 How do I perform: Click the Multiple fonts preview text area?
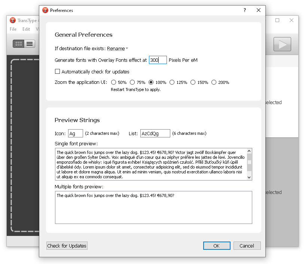pyautogui.click(x=153, y=207)
